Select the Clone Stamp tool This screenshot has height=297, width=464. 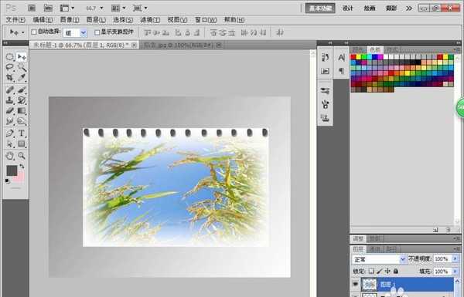(x=10, y=100)
